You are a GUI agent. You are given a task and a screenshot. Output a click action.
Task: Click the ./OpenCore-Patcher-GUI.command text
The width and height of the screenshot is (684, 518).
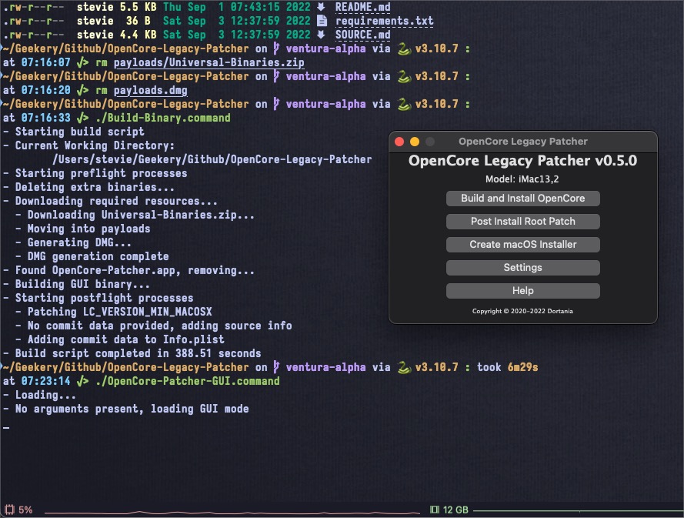tap(188, 381)
